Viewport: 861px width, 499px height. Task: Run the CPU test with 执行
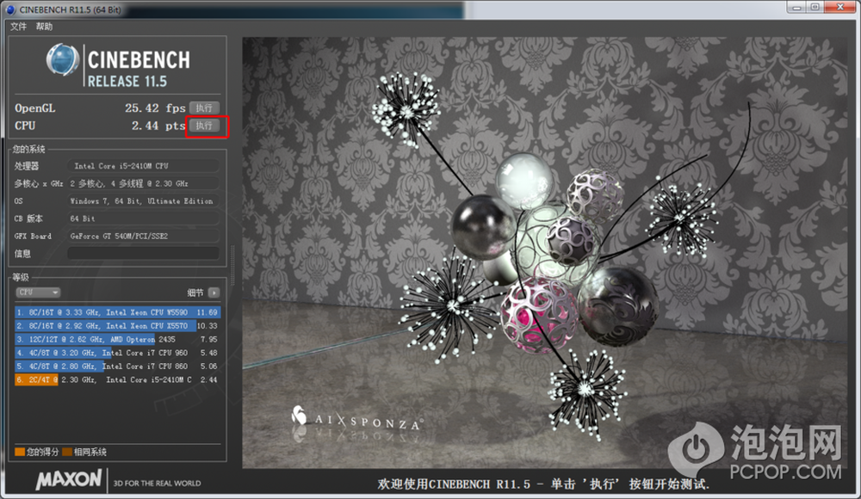point(204,126)
